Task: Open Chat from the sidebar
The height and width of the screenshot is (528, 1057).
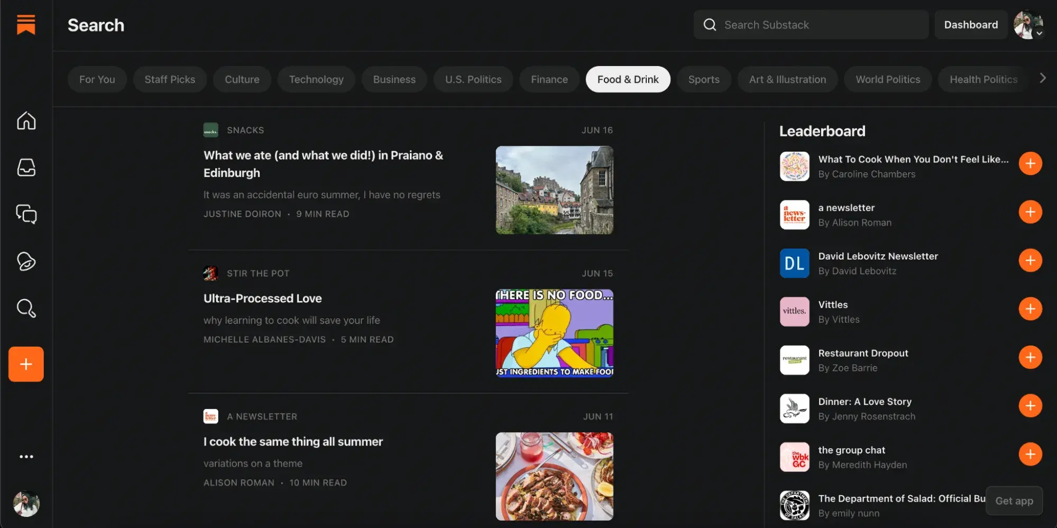Action: pos(26,214)
